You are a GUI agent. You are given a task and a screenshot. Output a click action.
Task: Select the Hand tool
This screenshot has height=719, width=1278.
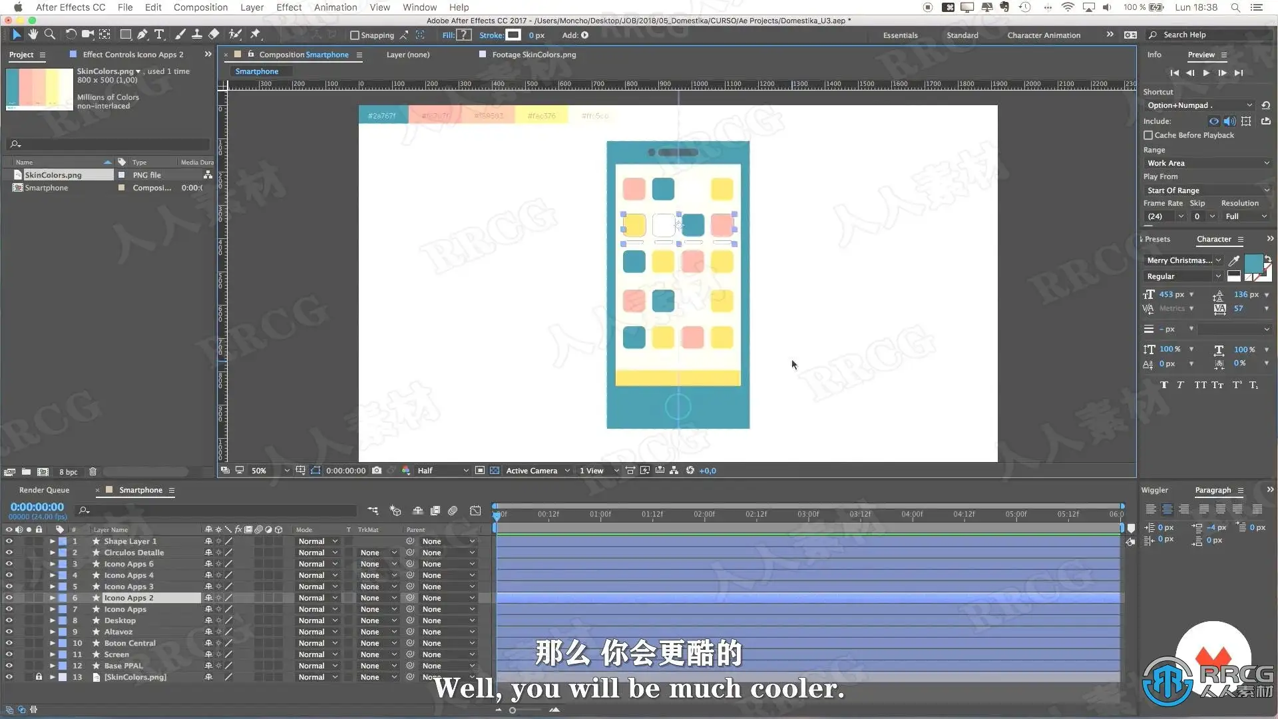(33, 34)
